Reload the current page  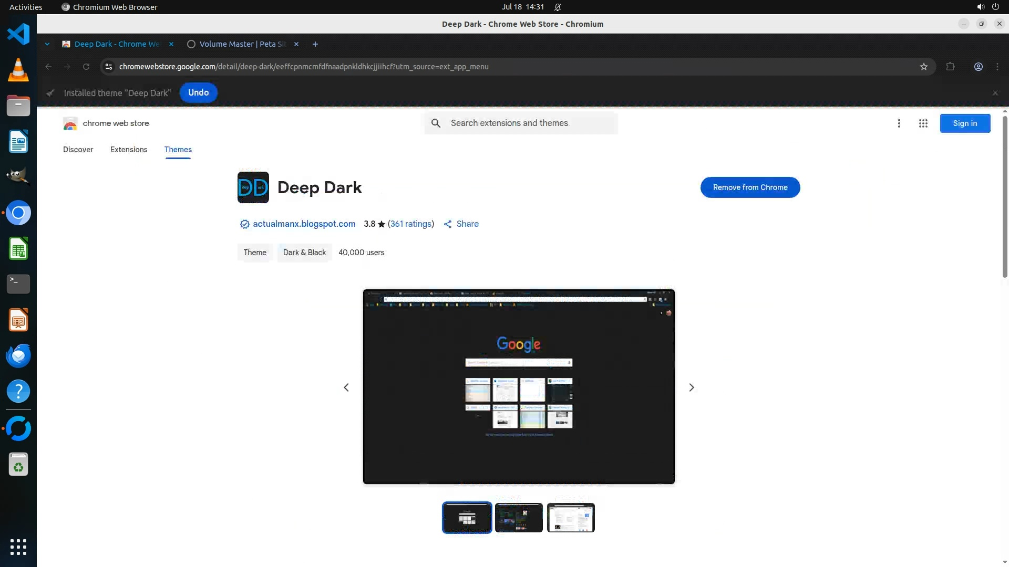click(x=86, y=67)
